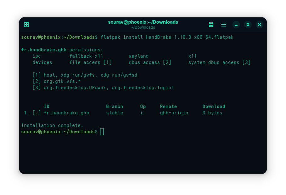
Task: Open a new terminal tab
Action: pos(26,24)
